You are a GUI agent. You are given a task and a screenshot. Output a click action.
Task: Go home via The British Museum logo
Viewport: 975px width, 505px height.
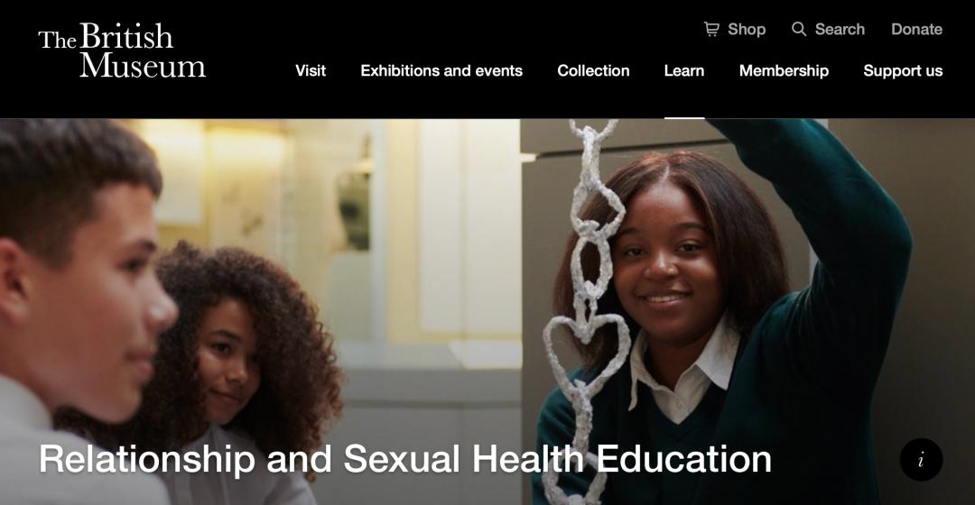[122, 50]
